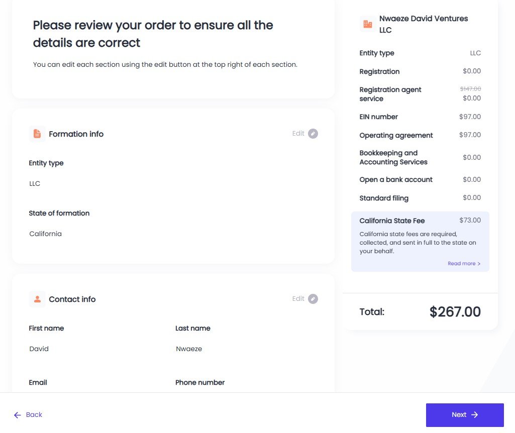
Task: Click the Total amount $267.00
Action: tap(455, 311)
